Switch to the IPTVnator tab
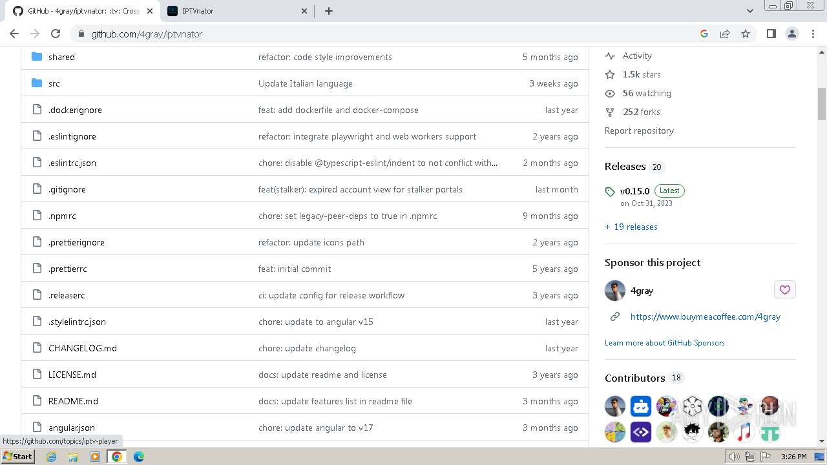The height and width of the screenshot is (465, 827). click(x=236, y=11)
